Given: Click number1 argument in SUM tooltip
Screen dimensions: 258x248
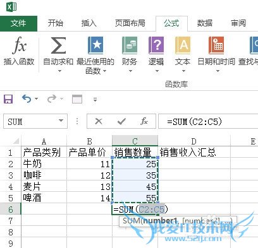Looking at the screenshot, I should (160, 221).
